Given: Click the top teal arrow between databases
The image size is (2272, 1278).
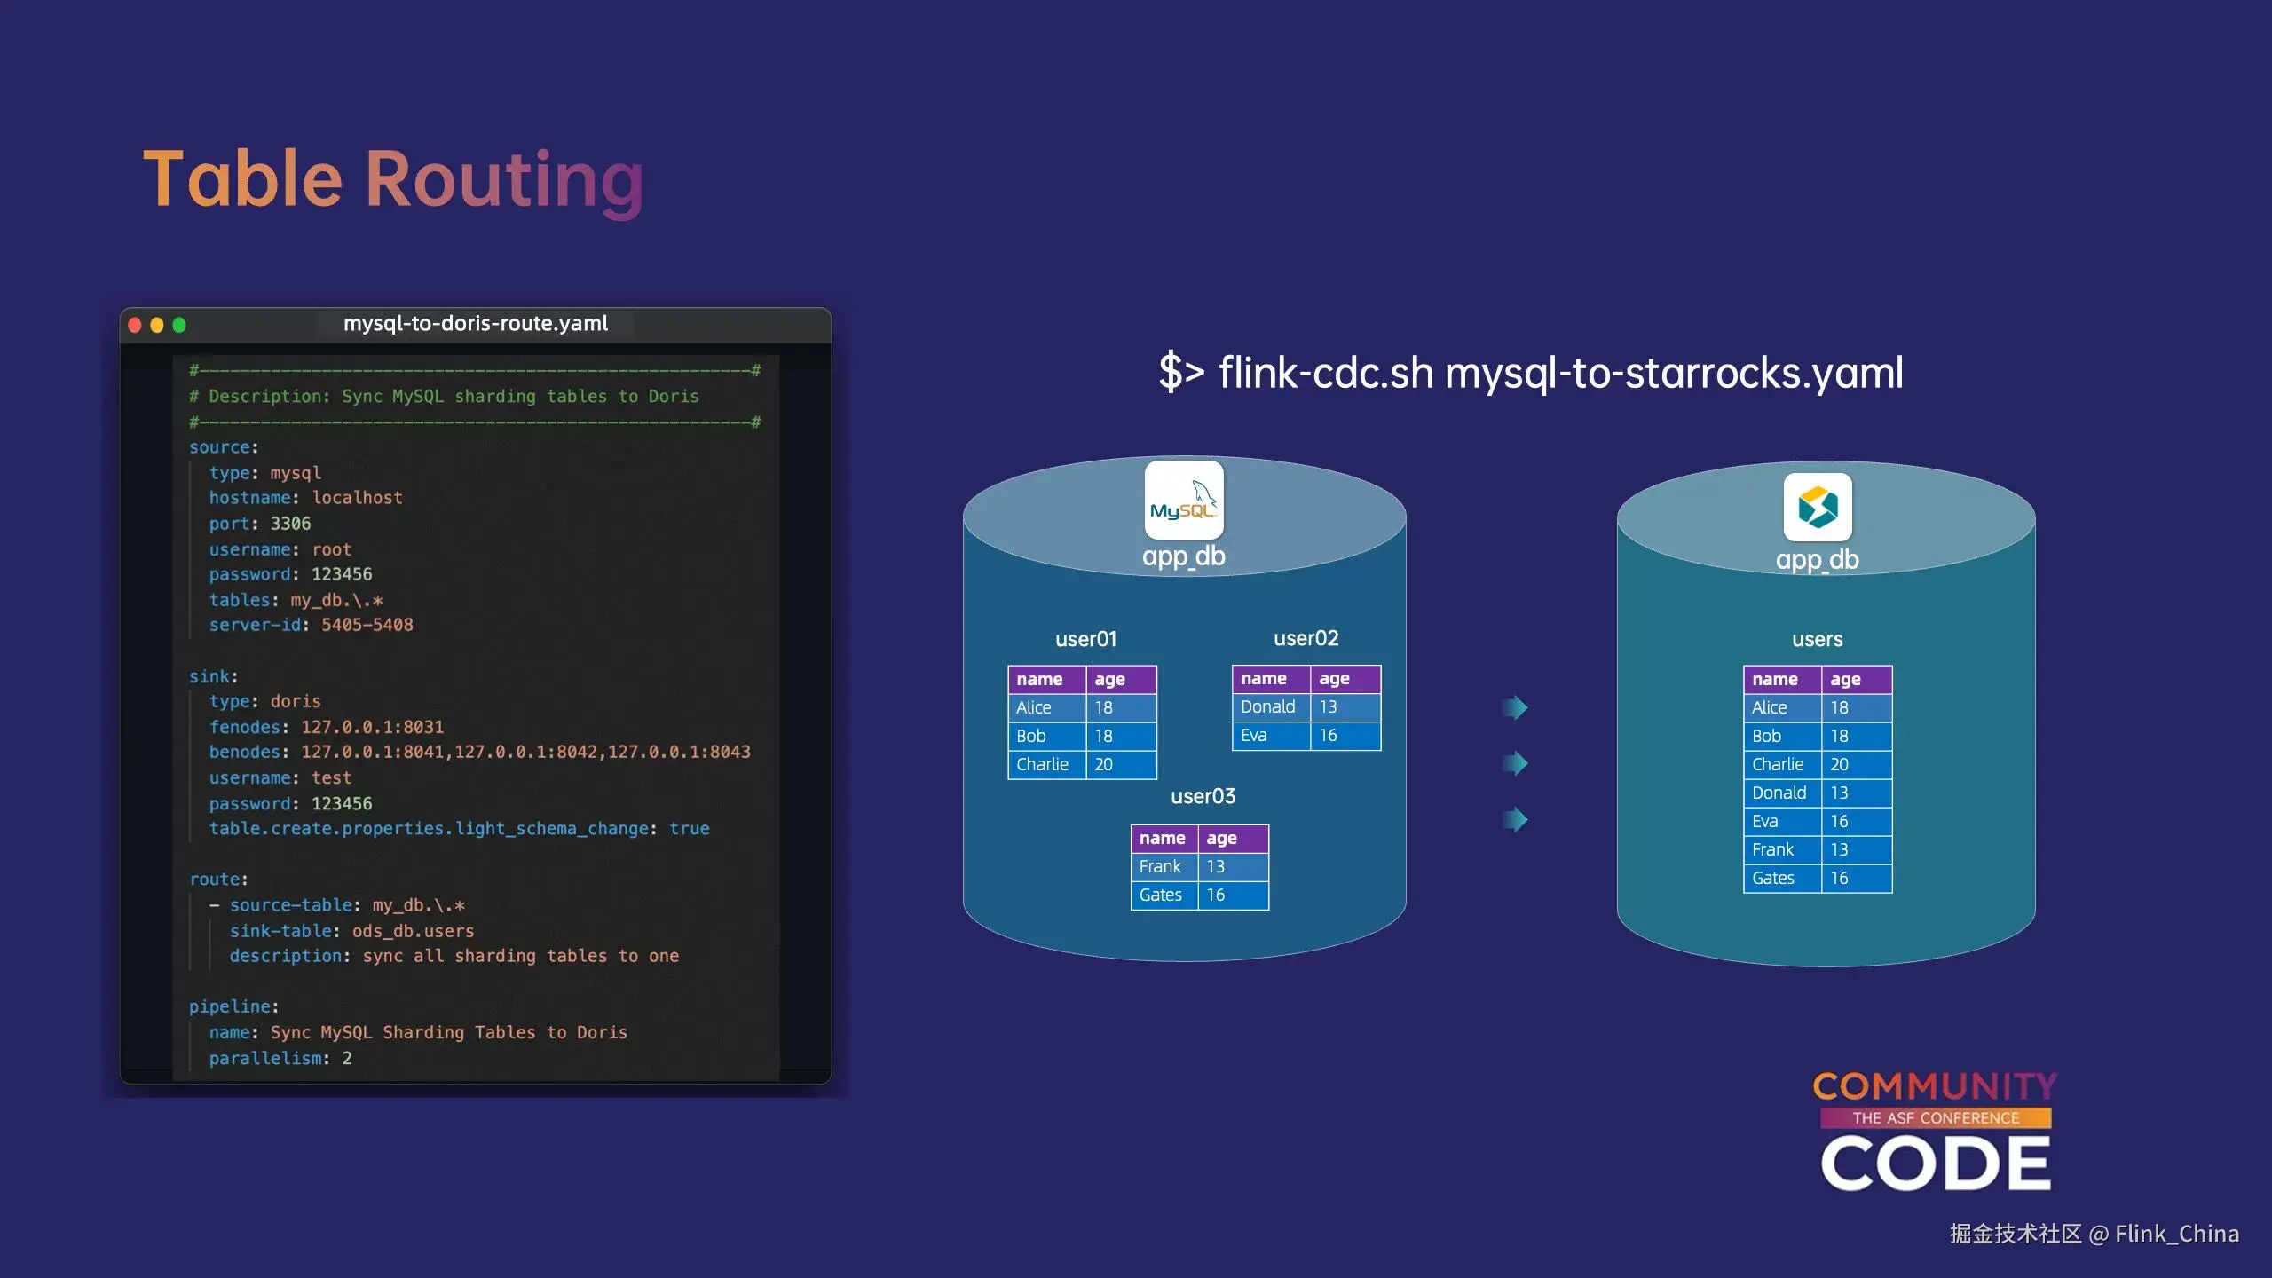Looking at the screenshot, I should tap(1516, 707).
